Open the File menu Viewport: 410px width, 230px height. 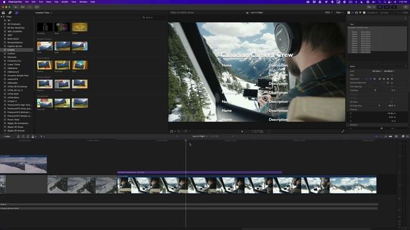(27, 2)
